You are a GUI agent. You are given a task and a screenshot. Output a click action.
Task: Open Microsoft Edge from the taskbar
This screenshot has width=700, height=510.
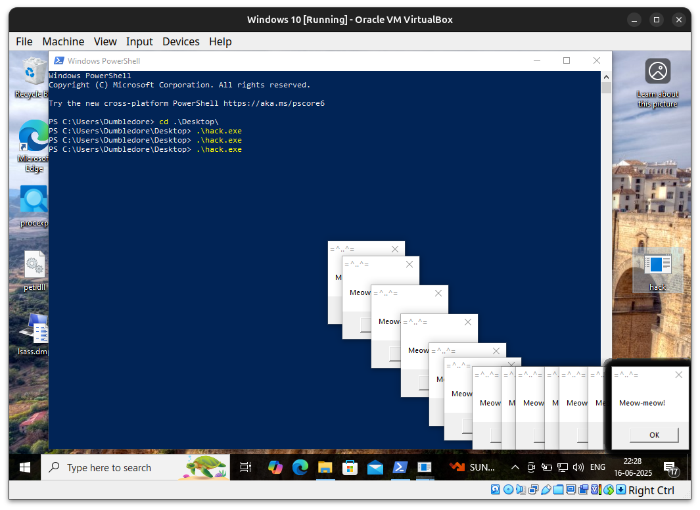(x=300, y=467)
